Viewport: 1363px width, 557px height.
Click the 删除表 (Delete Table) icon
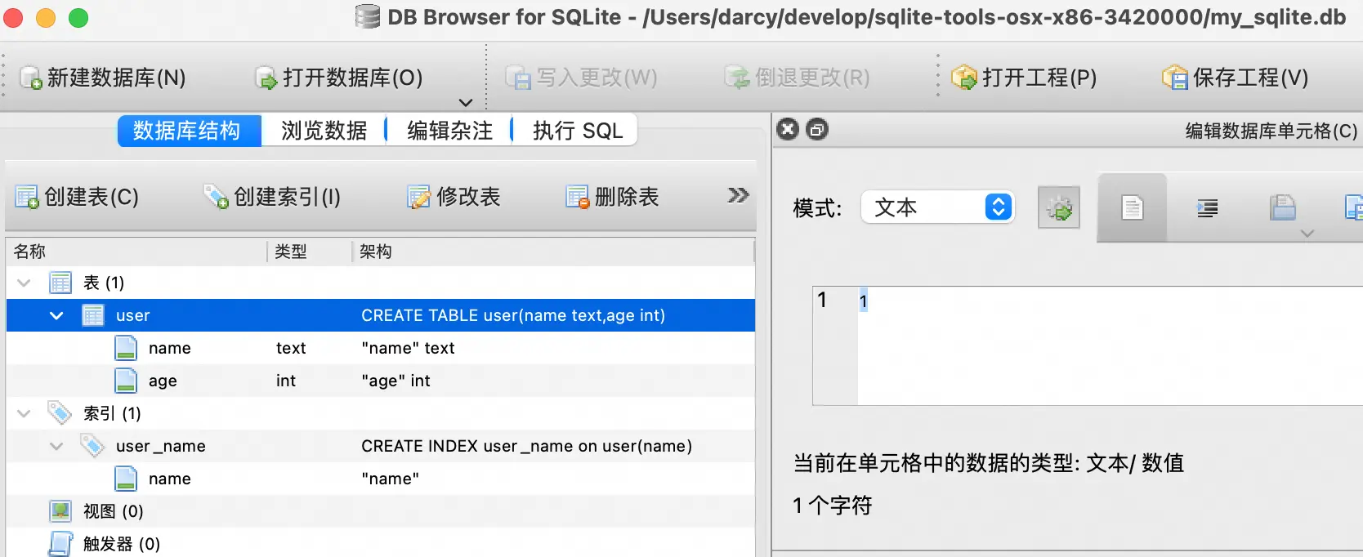tap(578, 197)
